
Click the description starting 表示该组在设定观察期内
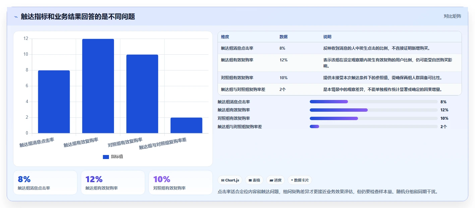pos(388,63)
